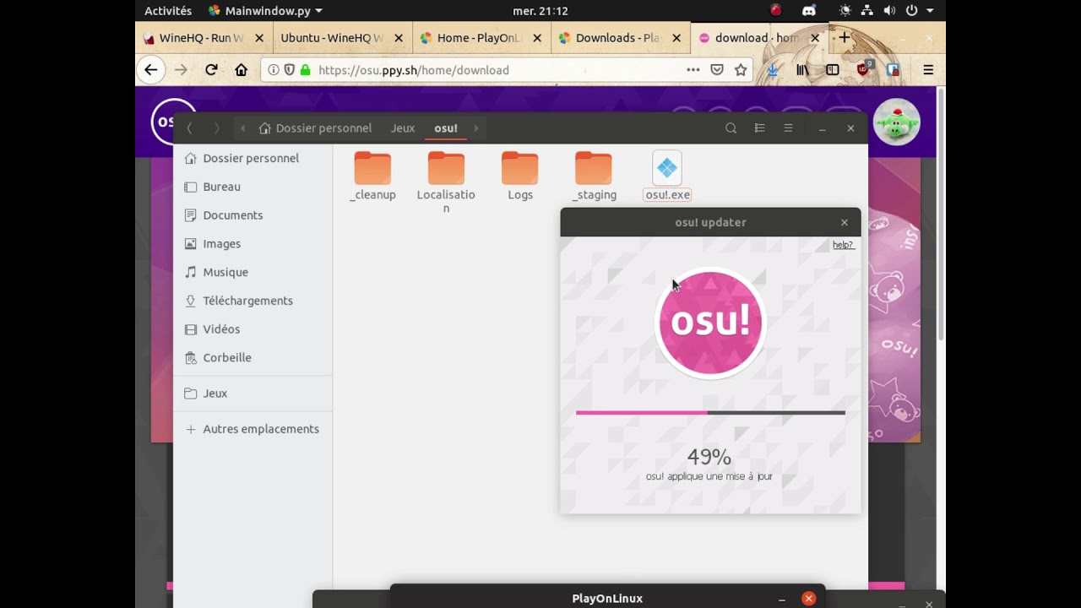This screenshot has height=608, width=1081.
Task: Close the PlayOnLinux window
Action: click(809, 599)
